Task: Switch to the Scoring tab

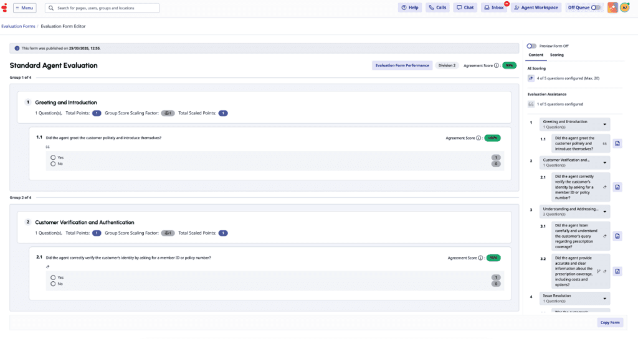Action: tap(556, 55)
